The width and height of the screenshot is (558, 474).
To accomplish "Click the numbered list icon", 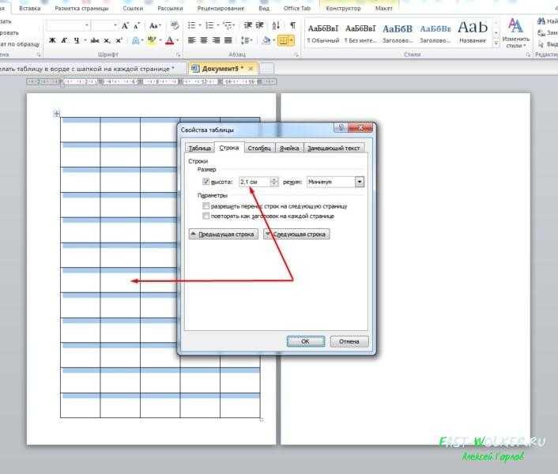I will click(209, 25).
